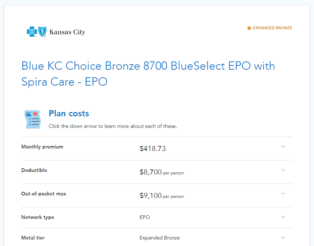Expand the Deductible details chevron
This screenshot has height=246, width=314.
(283, 170)
